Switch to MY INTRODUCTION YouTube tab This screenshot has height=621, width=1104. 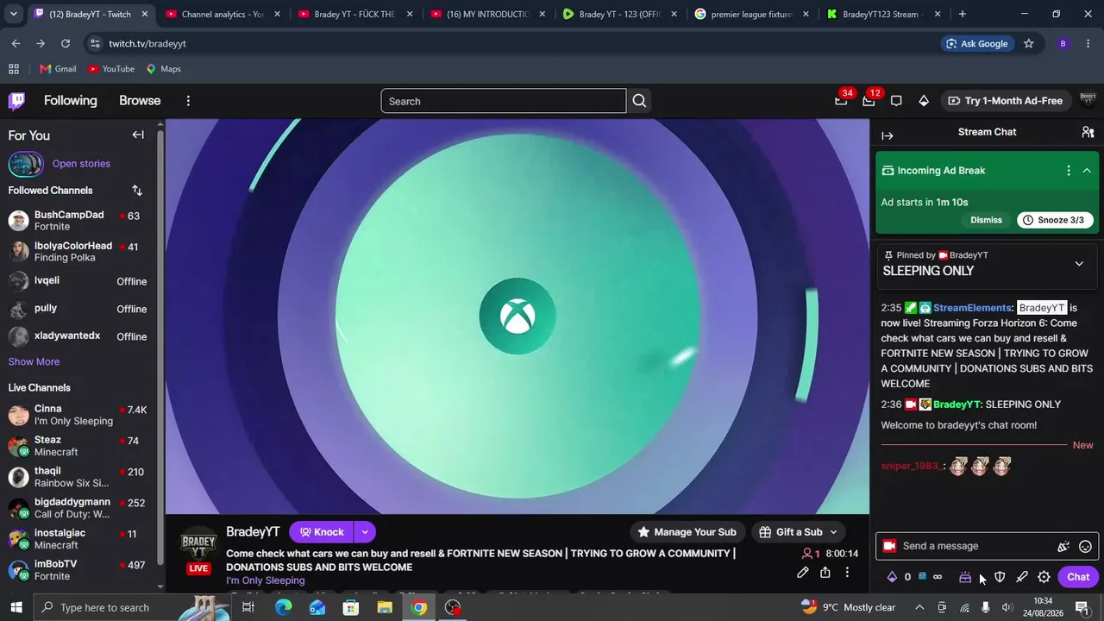486,14
